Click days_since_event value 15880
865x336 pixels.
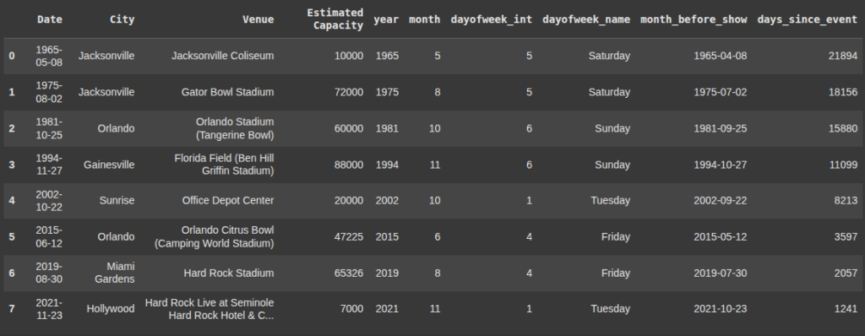click(843, 128)
